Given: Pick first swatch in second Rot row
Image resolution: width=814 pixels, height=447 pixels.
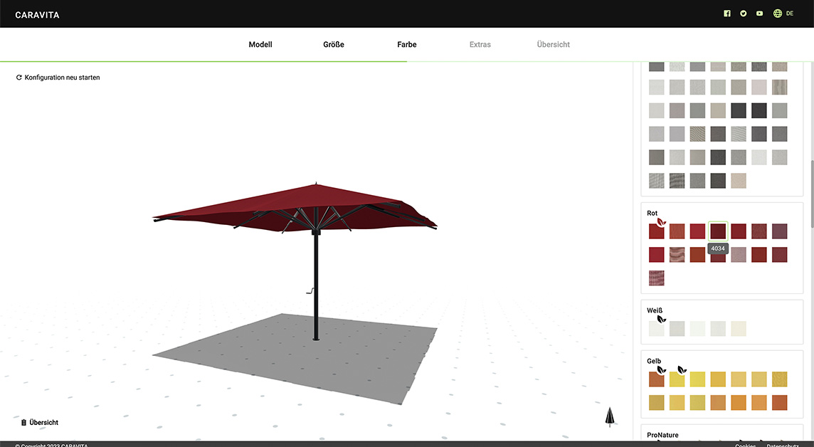Looking at the screenshot, I should click(657, 254).
